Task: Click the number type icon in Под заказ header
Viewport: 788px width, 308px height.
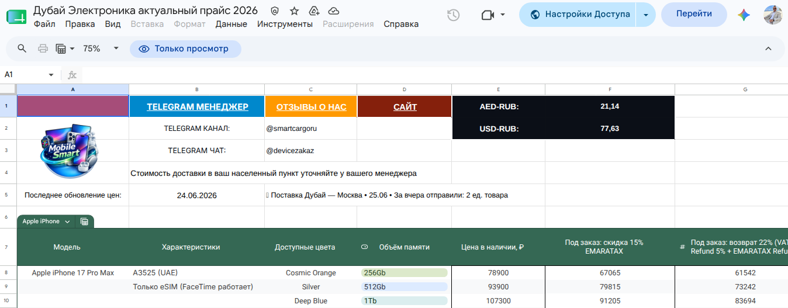Action: (x=682, y=247)
